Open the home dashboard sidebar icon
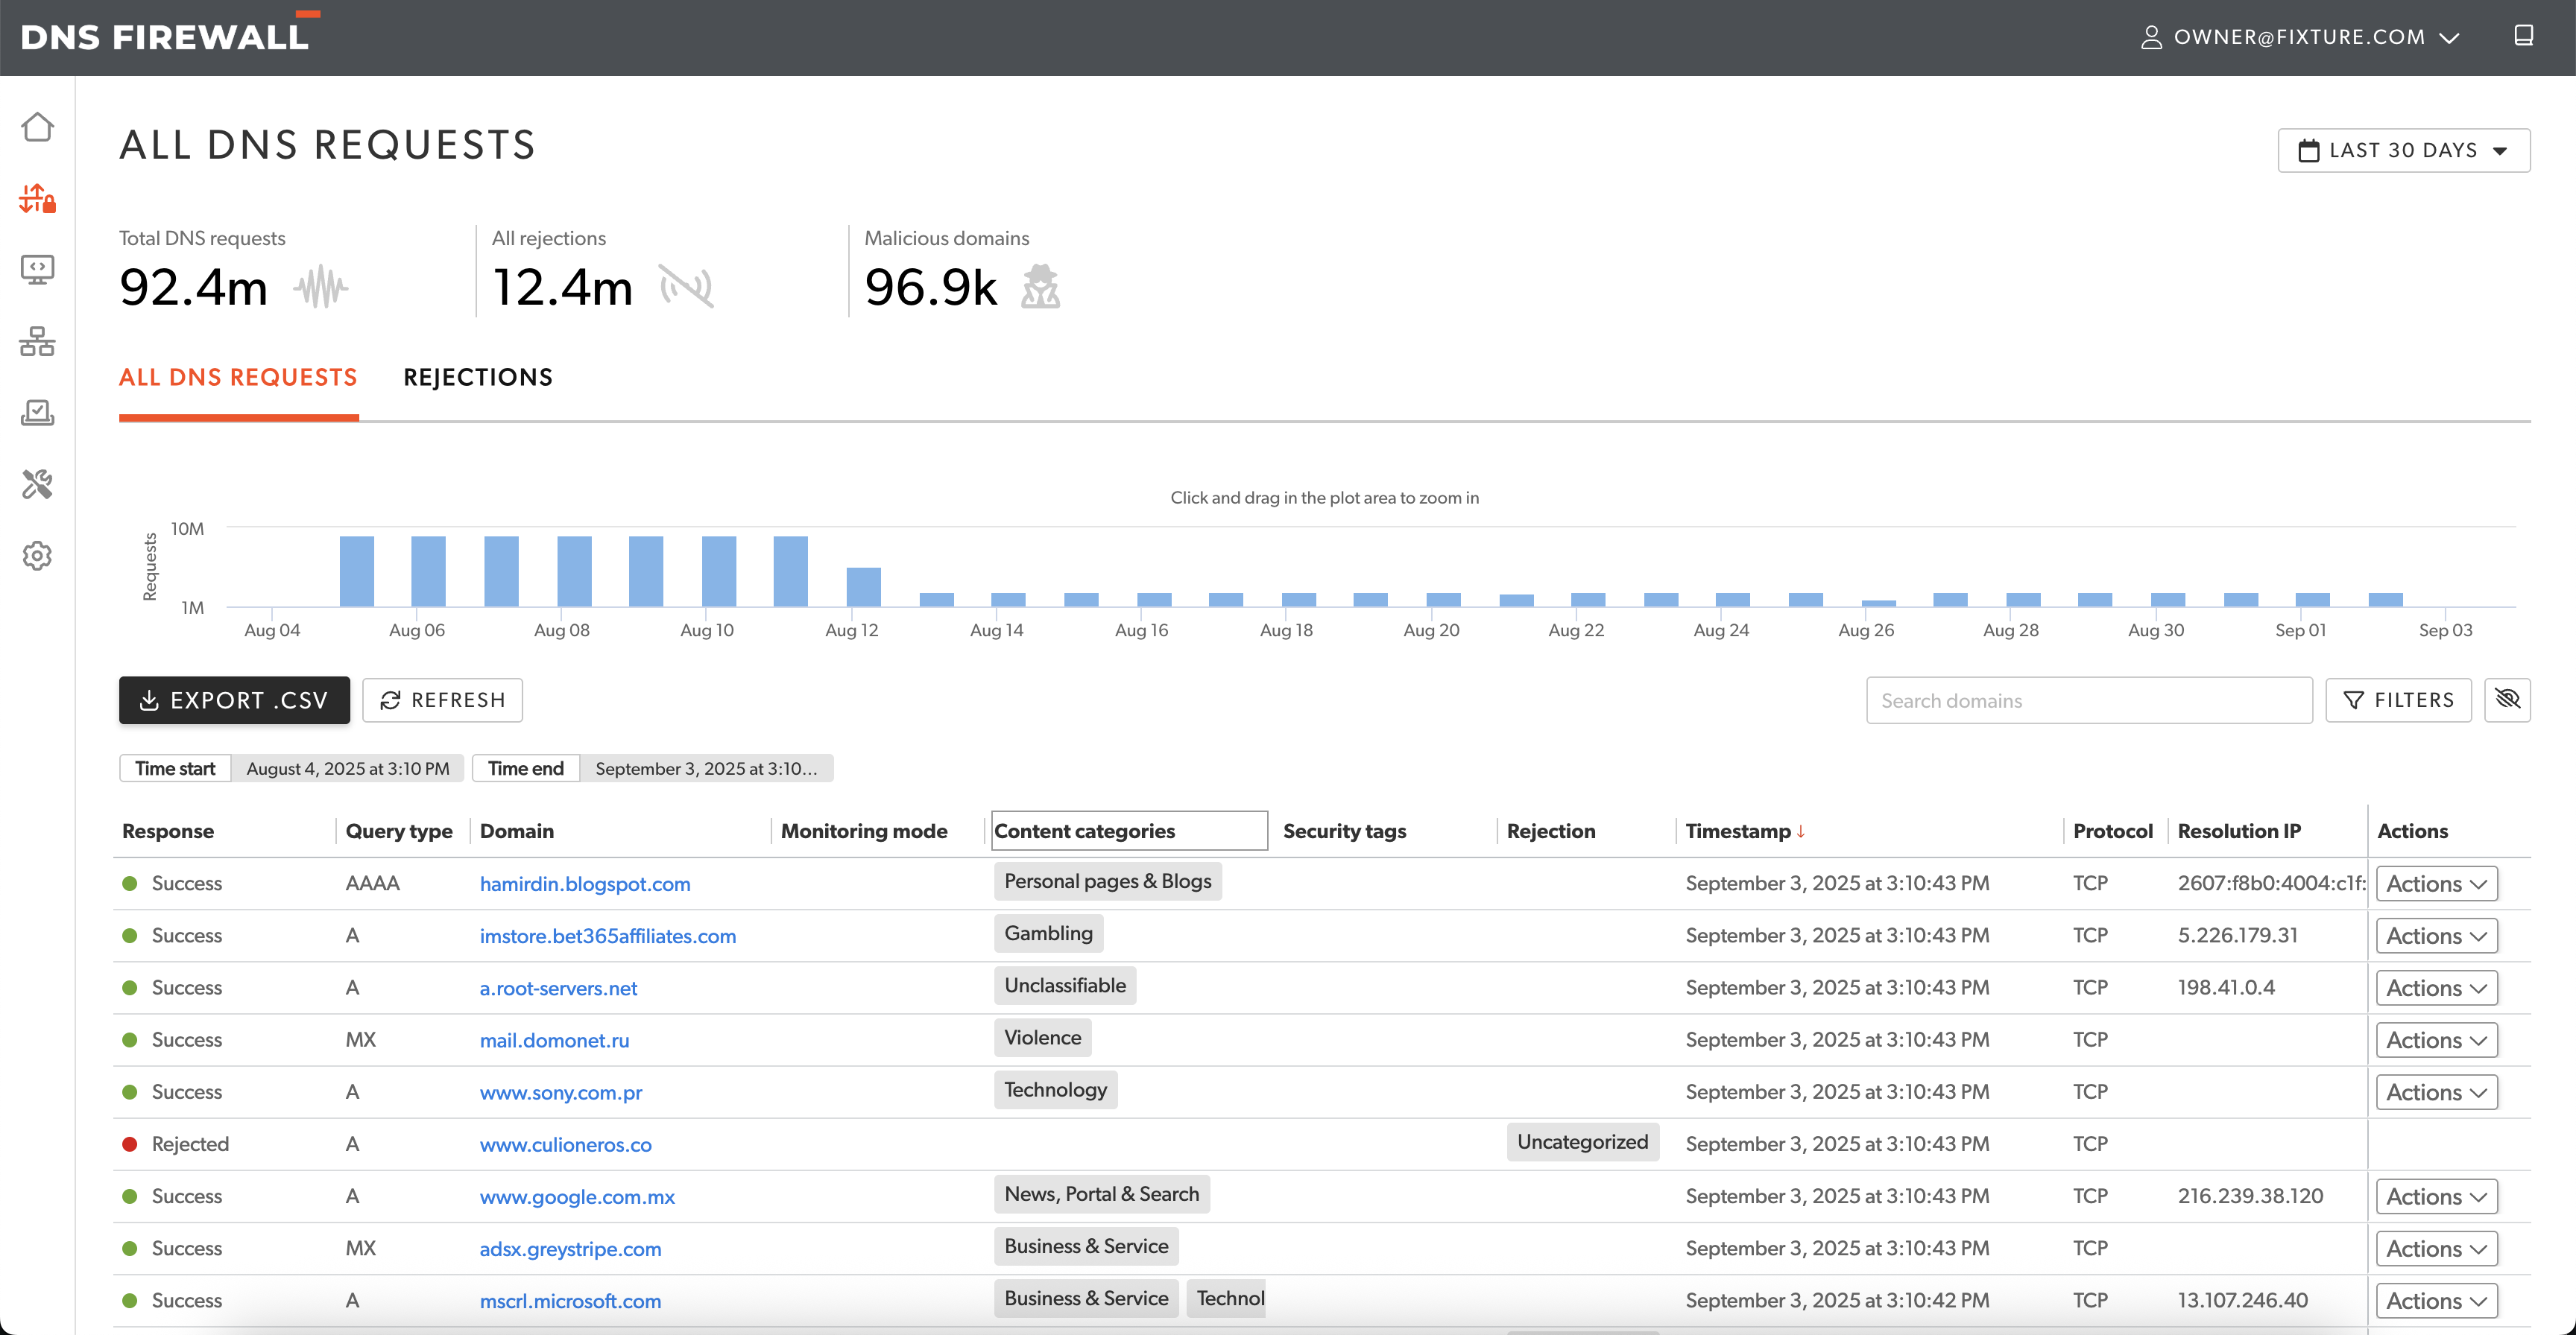This screenshot has width=2576, height=1335. 37,127
